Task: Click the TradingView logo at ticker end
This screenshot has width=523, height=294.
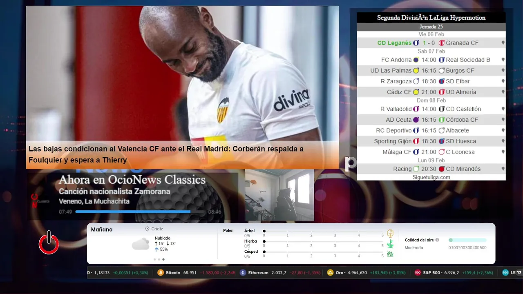Action: click(x=519, y=273)
